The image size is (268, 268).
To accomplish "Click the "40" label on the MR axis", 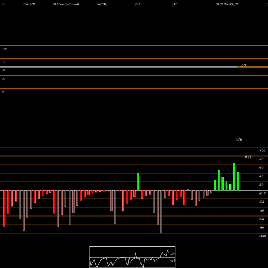I will tap(262, 176).
